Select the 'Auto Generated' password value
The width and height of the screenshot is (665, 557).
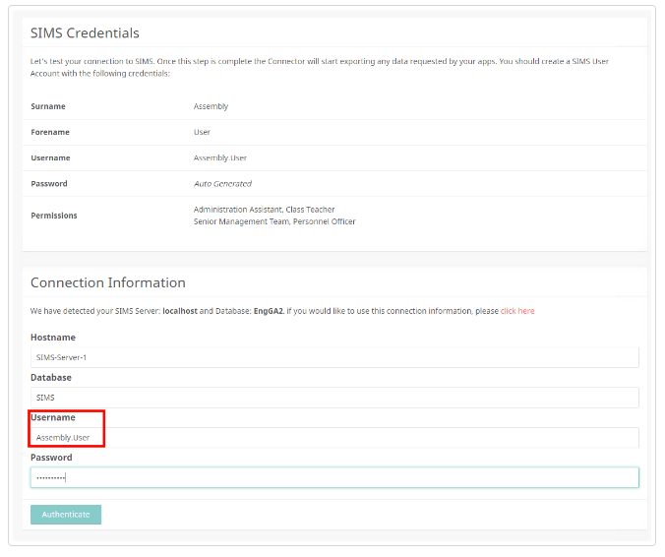tap(222, 184)
